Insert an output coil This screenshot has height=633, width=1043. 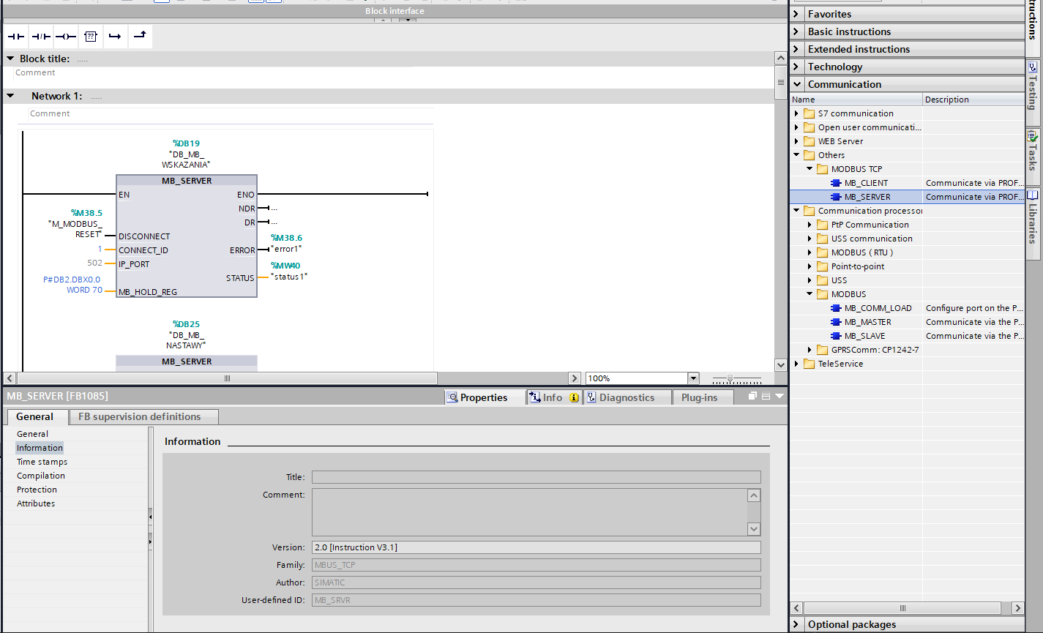tap(64, 36)
